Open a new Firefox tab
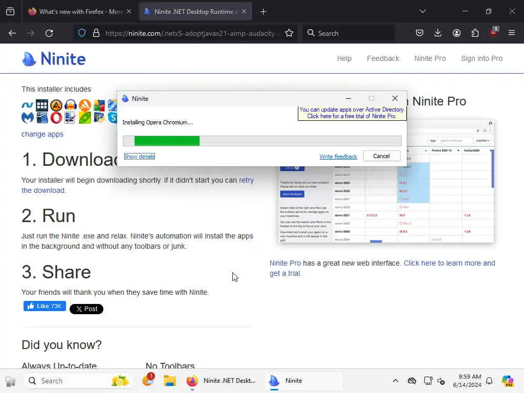The width and height of the screenshot is (524, 393). tap(264, 12)
